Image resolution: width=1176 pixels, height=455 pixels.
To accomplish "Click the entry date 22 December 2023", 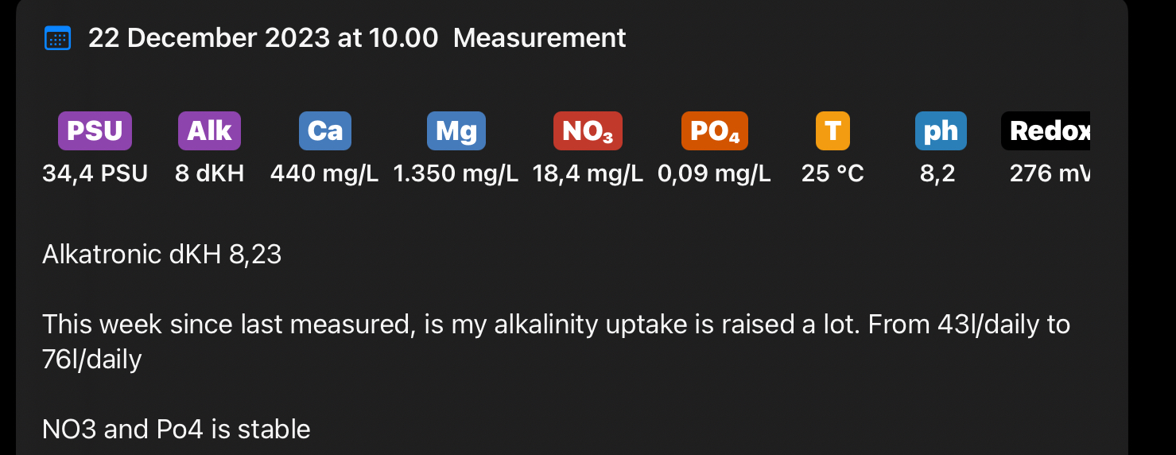I will tap(262, 38).
